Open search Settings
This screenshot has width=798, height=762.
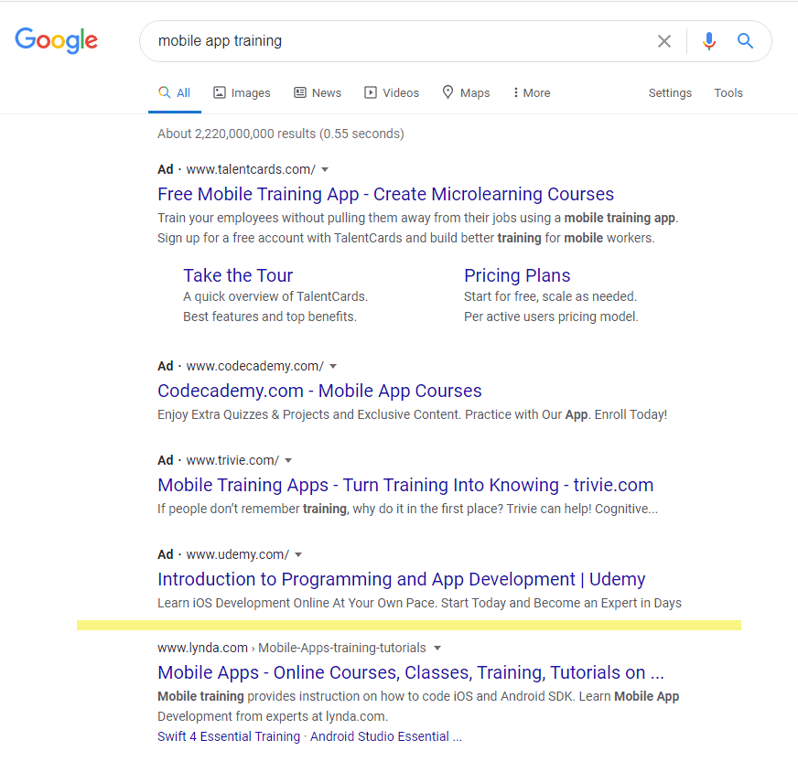click(670, 92)
